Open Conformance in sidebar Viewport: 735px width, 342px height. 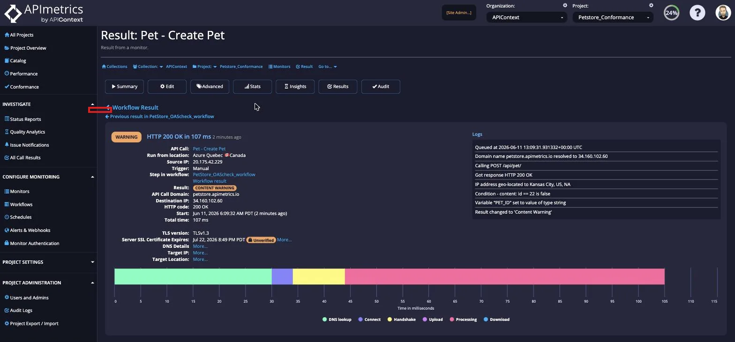22,87
